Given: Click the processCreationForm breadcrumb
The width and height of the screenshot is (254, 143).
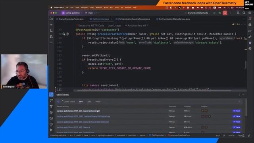Looking at the screenshot, I should pos(179,135).
